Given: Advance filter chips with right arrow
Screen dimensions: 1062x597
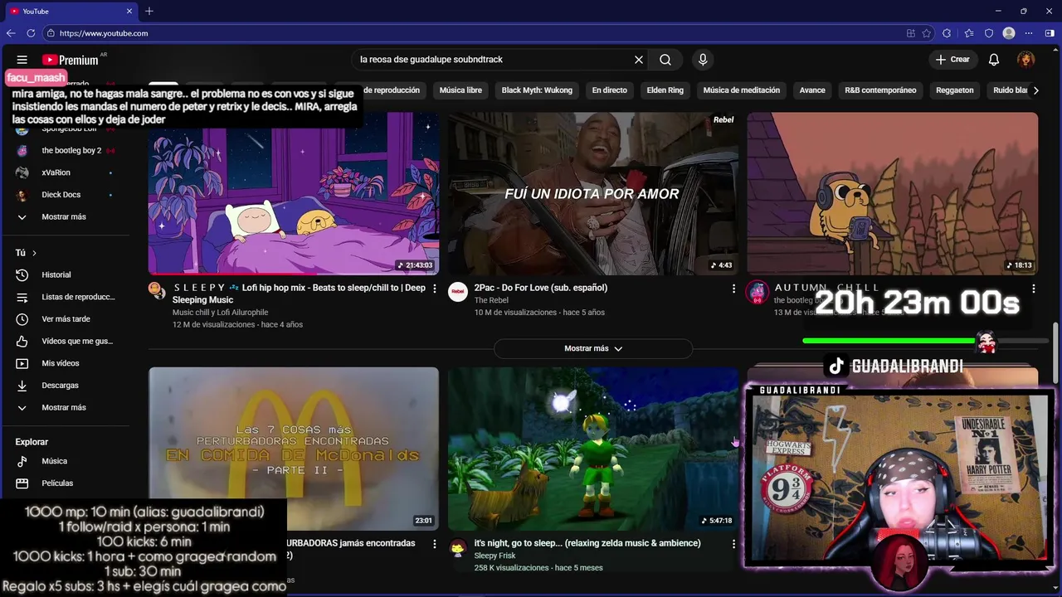Looking at the screenshot, I should point(1035,90).
